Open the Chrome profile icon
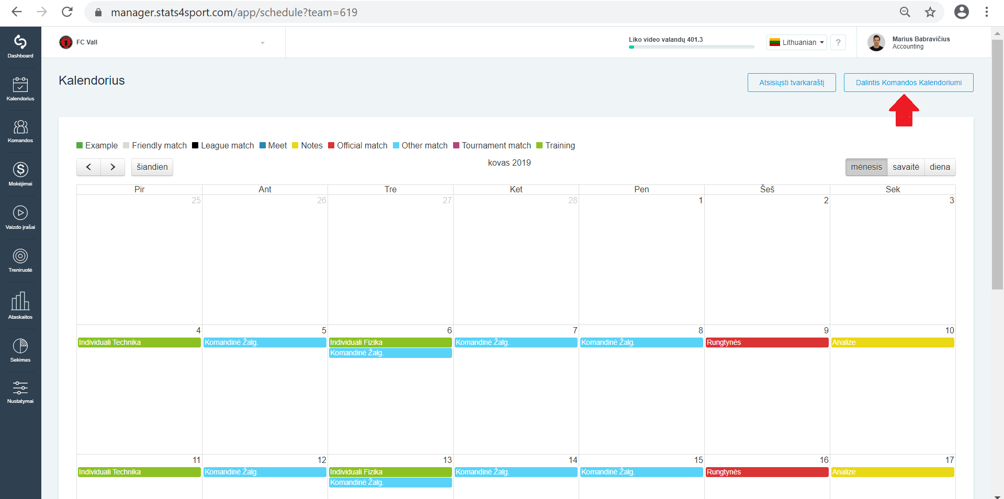The width and height of the screenshot is (1004, 499). tap(962, 12)
